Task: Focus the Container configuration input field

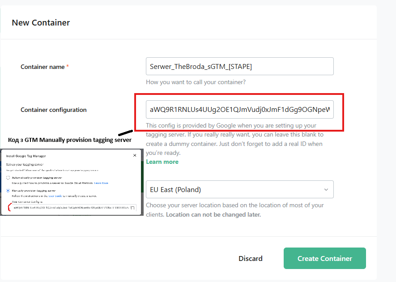Action: coord(240,109)
